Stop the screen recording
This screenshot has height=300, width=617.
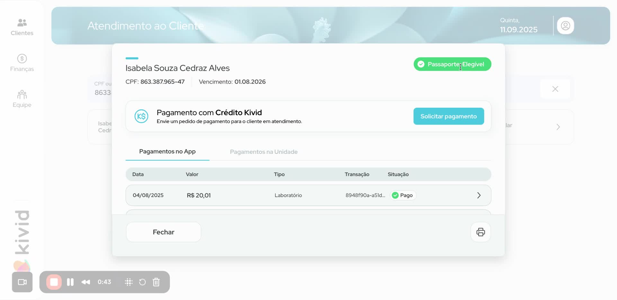click(x=54, y=282)
